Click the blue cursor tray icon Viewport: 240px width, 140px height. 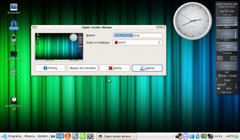(x=192, y=136)
